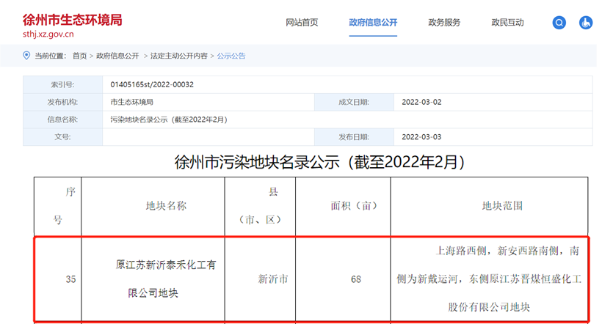Click the 索引号 label cell
602x324 pixels.
tap(62, 85)
